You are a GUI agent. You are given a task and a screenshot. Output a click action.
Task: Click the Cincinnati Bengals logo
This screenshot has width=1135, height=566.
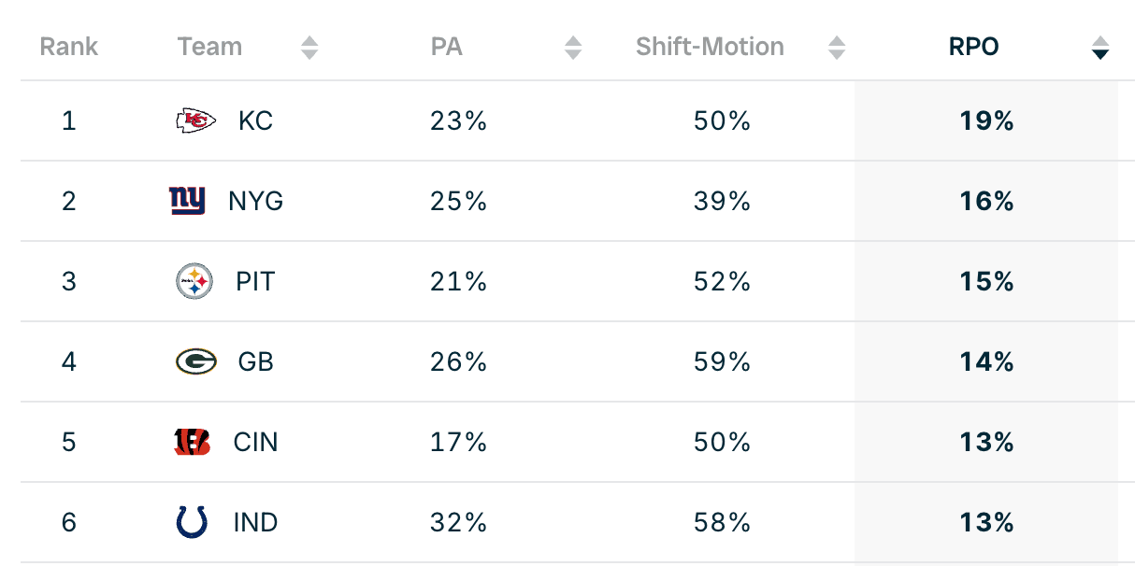click(193, 442)
